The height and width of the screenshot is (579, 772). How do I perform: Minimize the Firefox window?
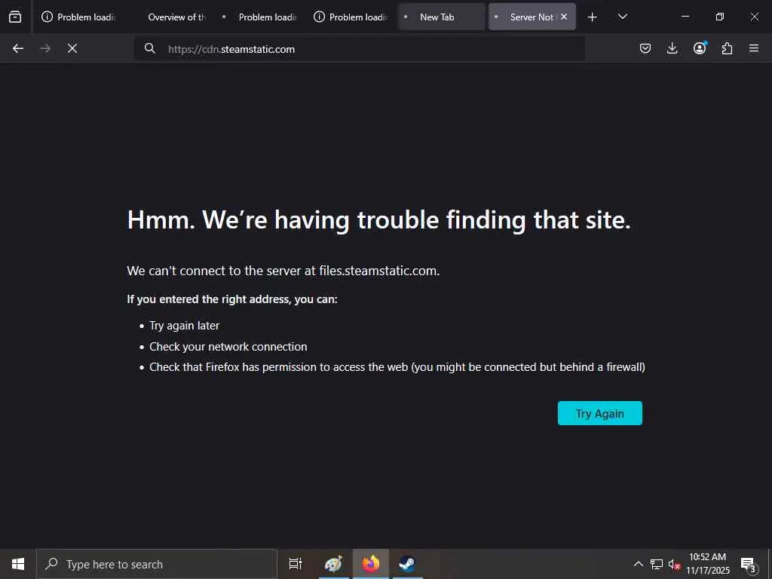[685, 17]
